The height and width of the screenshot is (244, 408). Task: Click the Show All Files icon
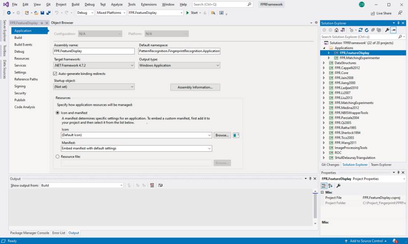click(379, 30)
